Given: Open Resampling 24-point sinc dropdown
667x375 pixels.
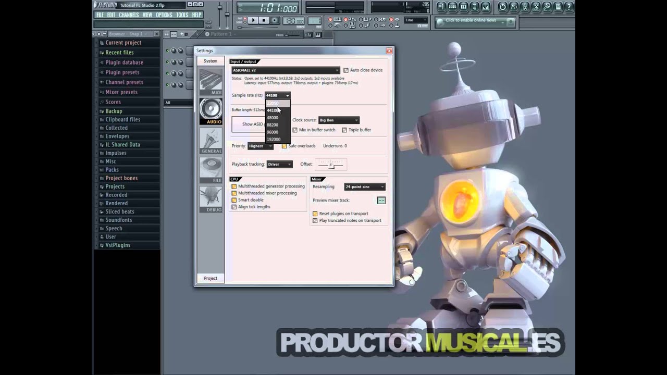Looking at the screenshot, I should click(x=364, y=186).
